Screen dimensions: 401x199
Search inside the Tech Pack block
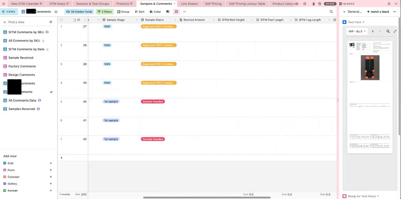coord(388,31)
